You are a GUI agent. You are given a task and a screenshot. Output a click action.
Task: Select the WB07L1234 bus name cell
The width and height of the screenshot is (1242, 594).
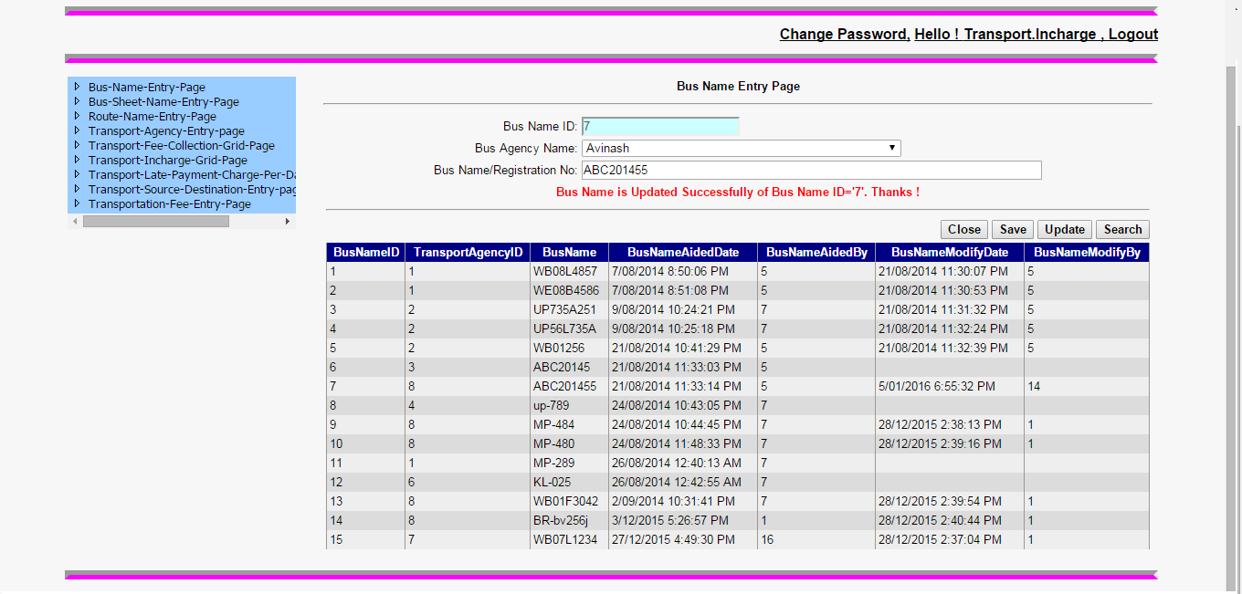[569, 540]
